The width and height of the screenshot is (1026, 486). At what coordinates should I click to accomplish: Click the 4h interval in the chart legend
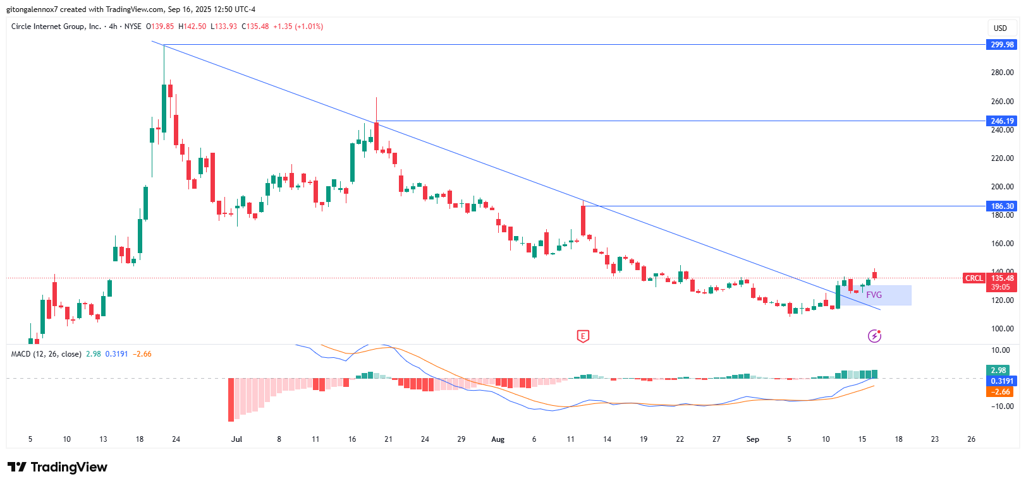[113, 27]
